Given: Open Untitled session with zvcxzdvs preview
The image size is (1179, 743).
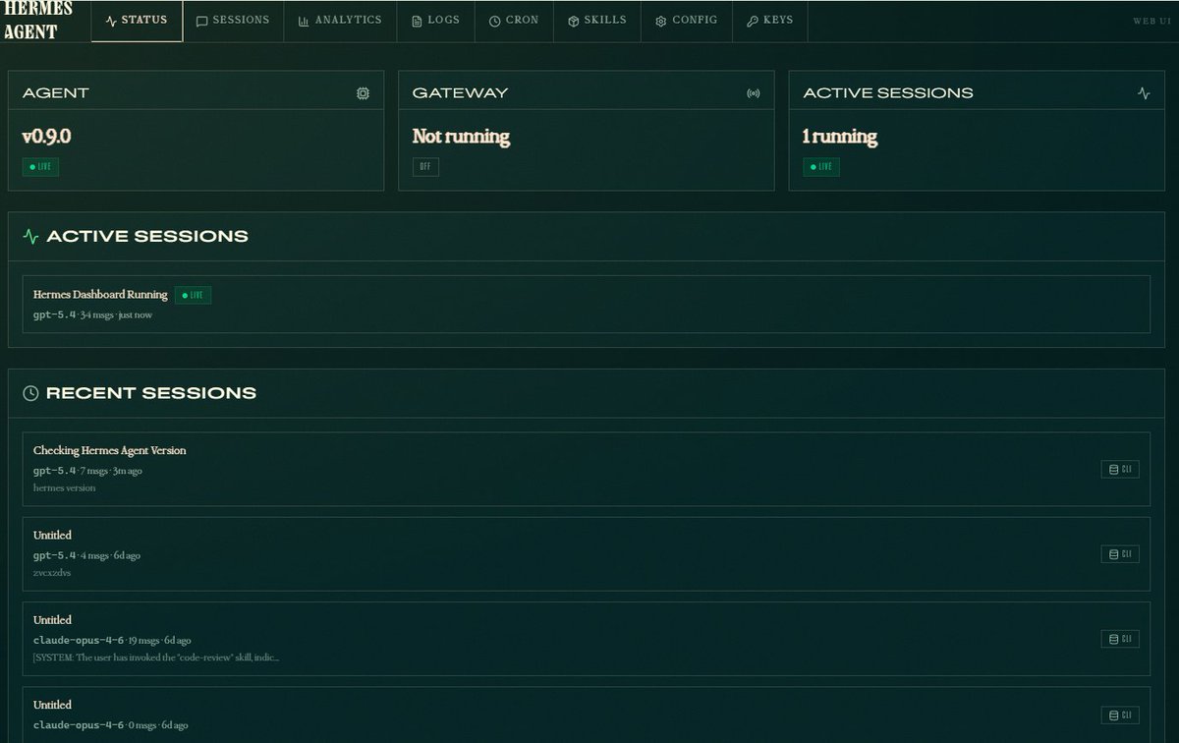Looking at the screenshot, I should coord(586,553).
